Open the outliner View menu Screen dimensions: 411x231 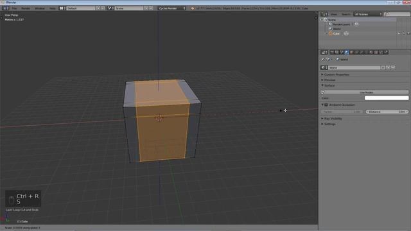pyautogui.click(x=334, y=14)
